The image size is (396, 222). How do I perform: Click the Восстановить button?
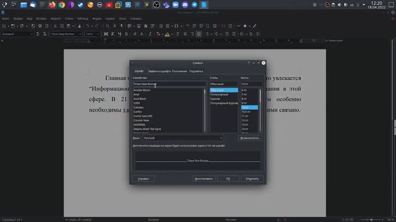(x=204, y=179)
